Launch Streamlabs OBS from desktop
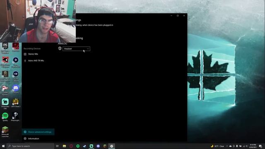265x149 pixels. click(x=5, y=104)
